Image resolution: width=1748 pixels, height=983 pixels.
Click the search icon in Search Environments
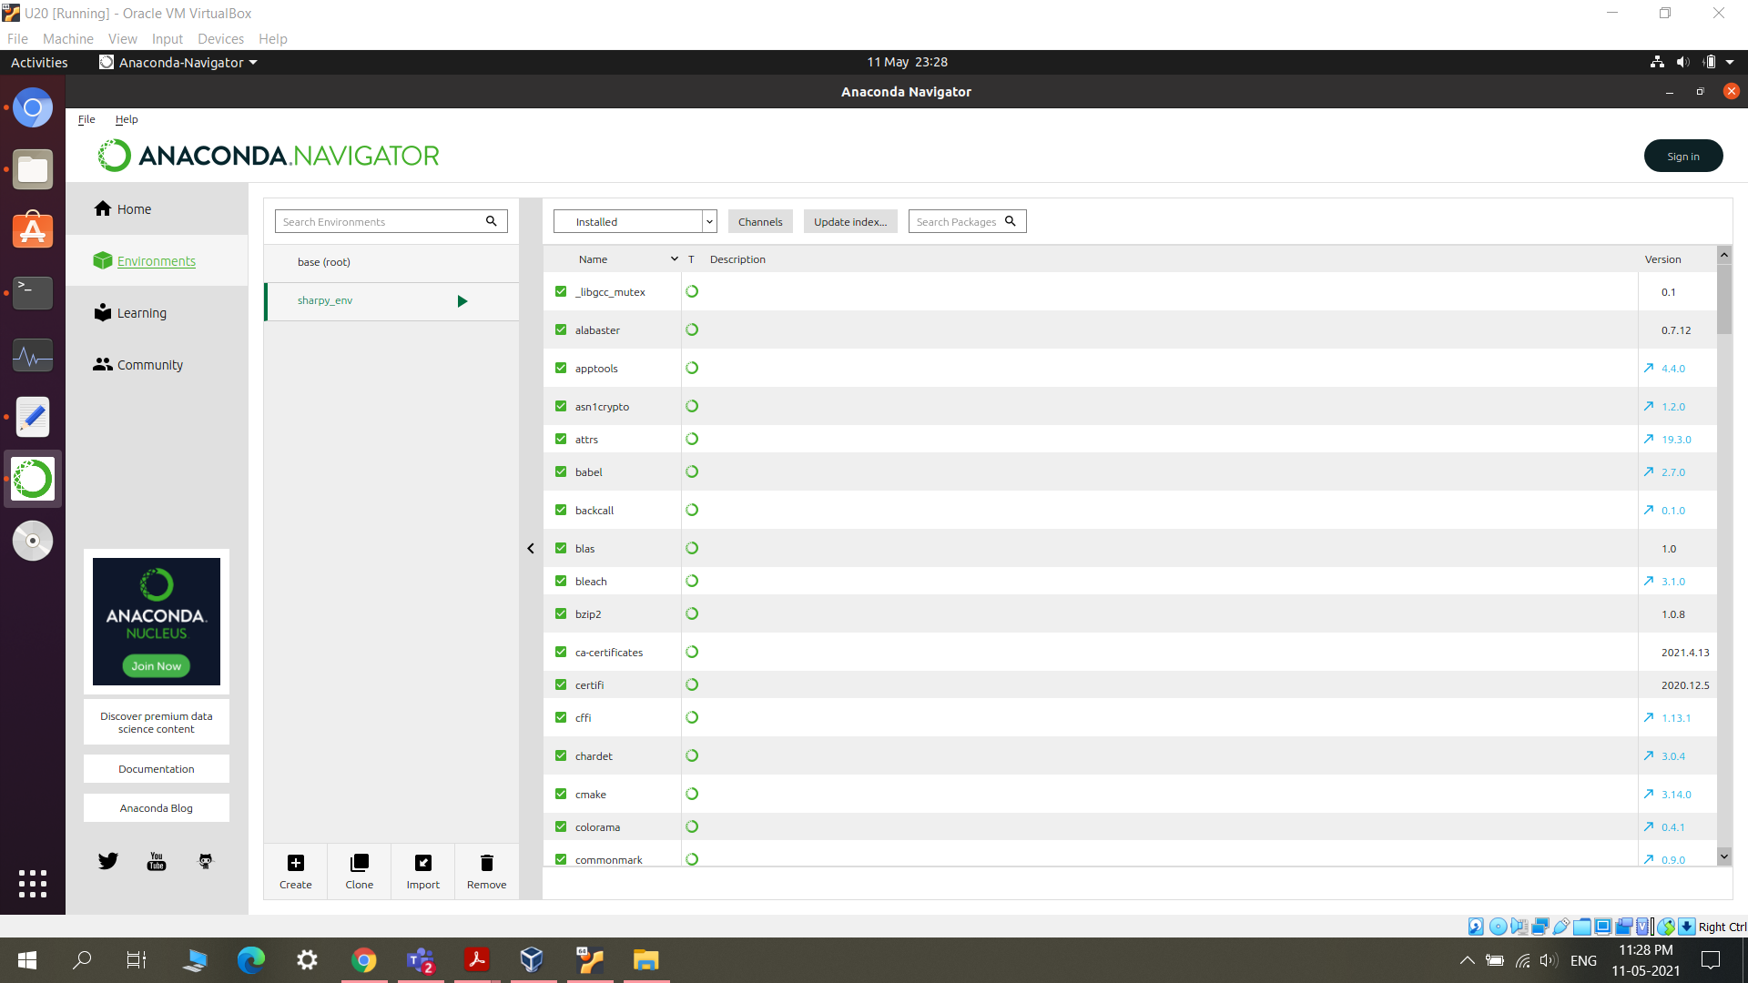tap(492, 221)
